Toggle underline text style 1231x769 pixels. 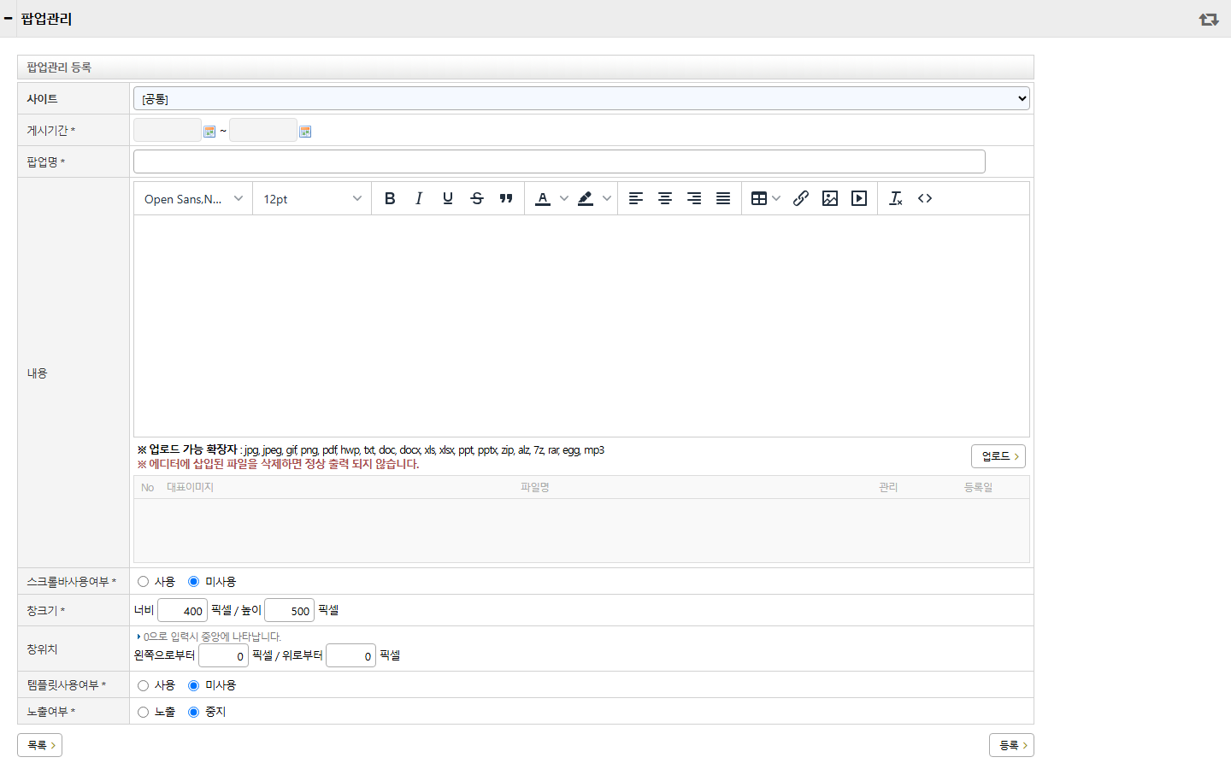coord(448,198)
